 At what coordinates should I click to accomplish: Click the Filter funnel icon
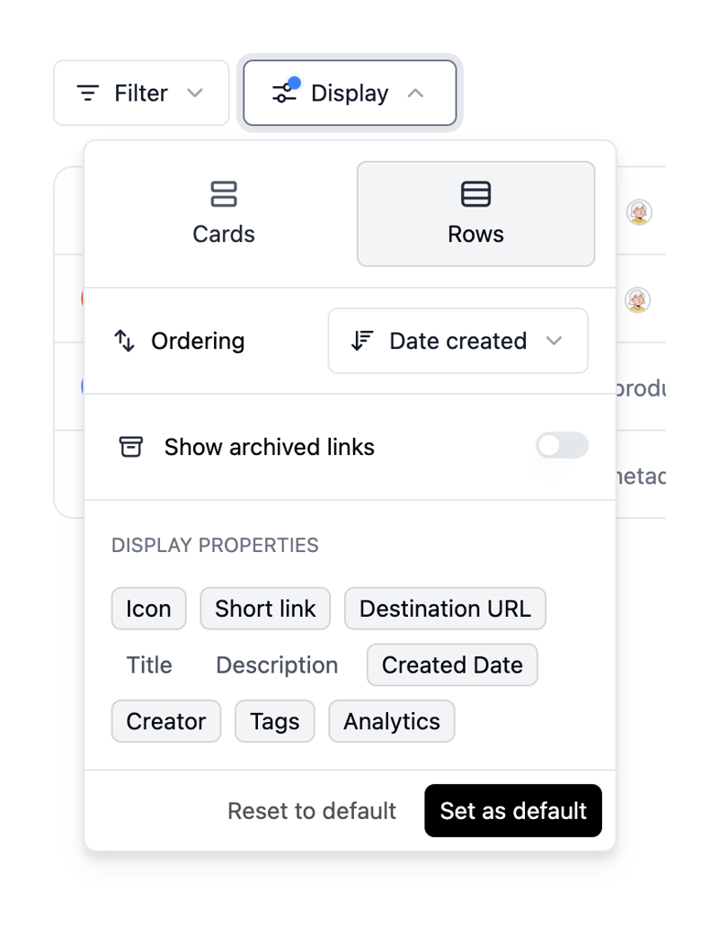[x=86, y=92]
